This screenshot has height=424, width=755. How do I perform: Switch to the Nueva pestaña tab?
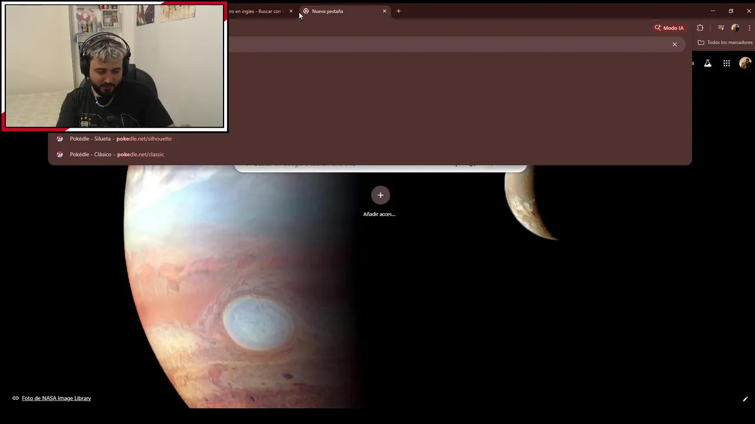[x=344, y=11]
